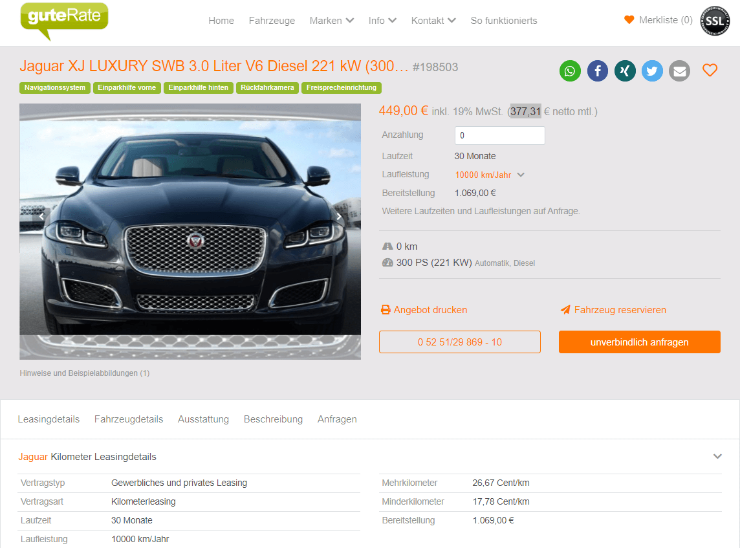Click the Vertragsart value Kilometerleasing

pos(144,502)
